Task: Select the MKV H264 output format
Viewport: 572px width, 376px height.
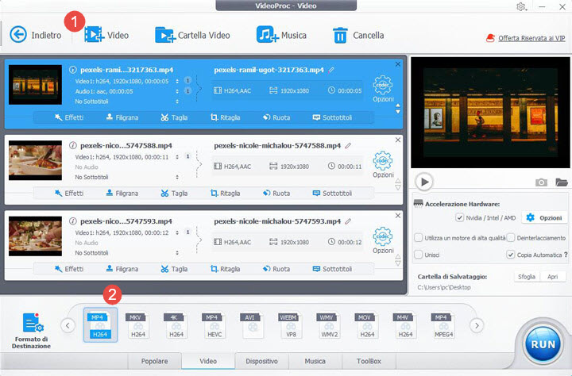Action: tap(138, 325)
